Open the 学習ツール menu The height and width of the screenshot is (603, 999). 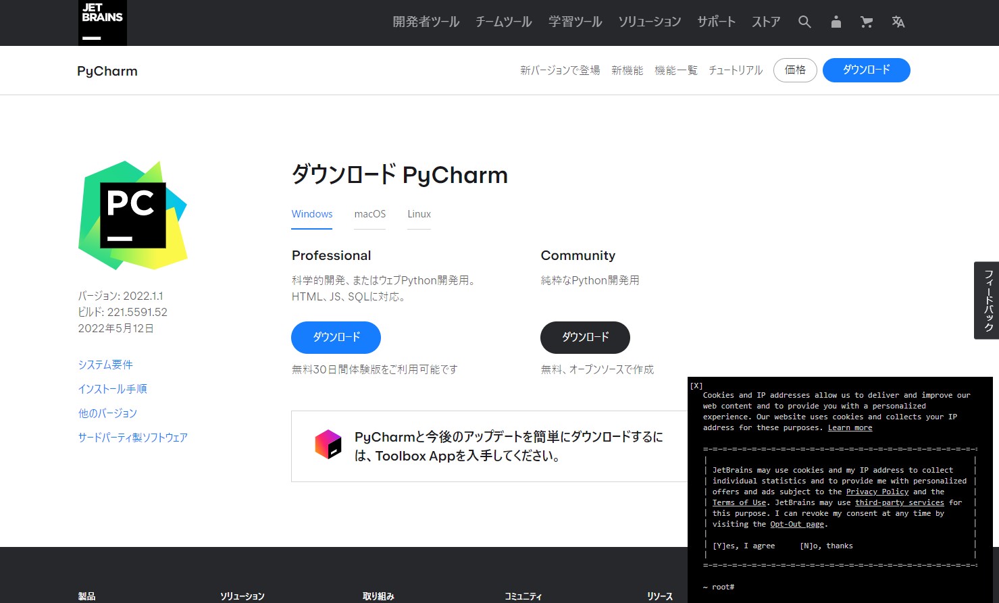575,22
